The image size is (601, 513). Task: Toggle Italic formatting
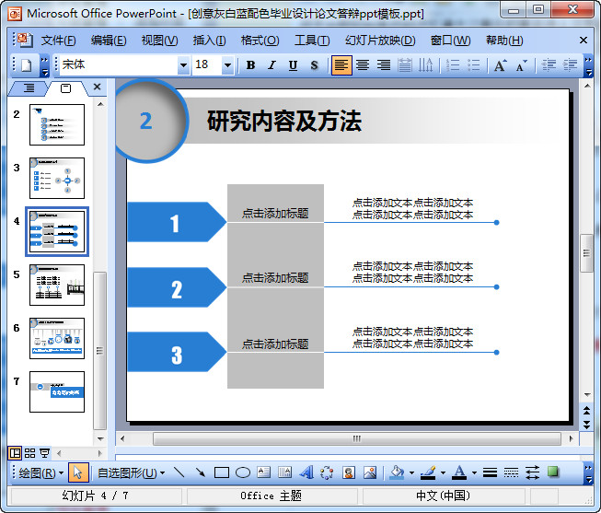[272, 65]
